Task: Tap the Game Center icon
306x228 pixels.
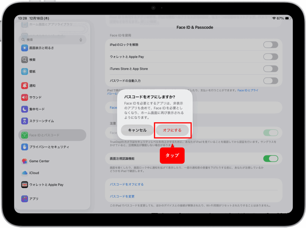Action: [25, 161]
